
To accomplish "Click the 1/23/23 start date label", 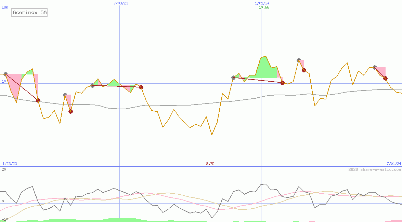I will coord(10,164).
